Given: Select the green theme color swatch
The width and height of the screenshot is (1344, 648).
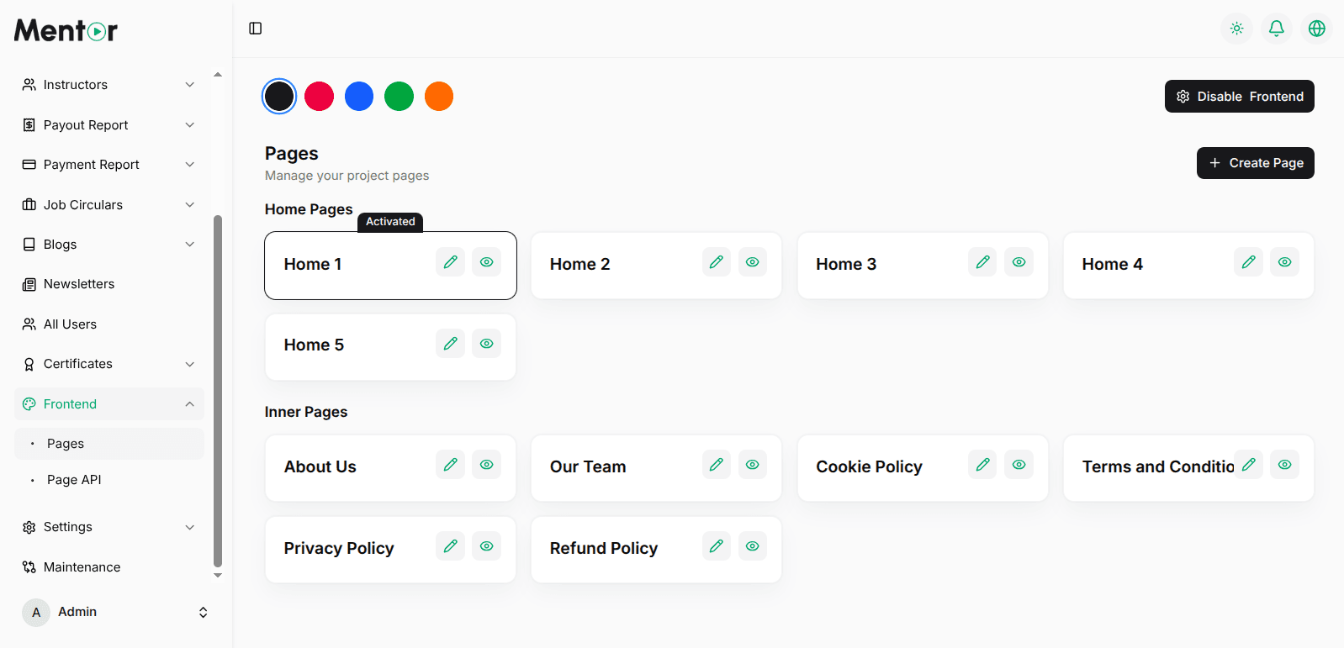Looking at the screenshot, I should click(x=399, y=96).
